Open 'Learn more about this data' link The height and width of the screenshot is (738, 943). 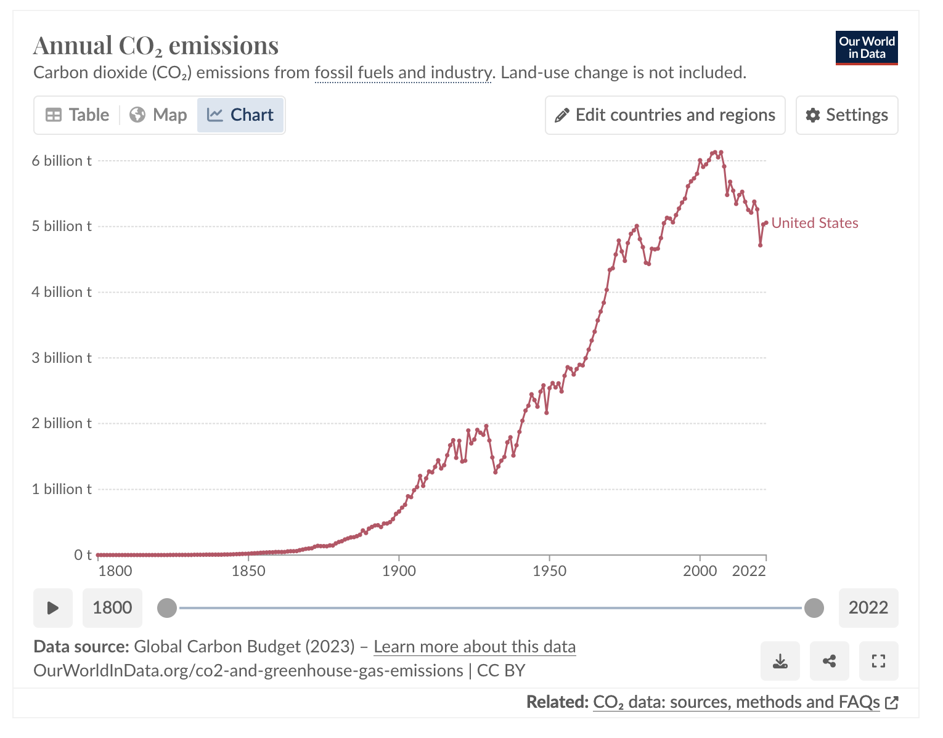[x=474, y=646]
